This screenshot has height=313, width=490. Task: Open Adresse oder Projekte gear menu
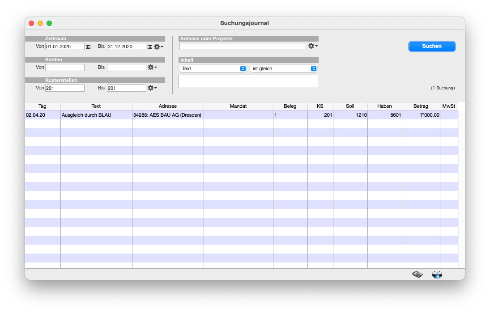(x=313, y=46)
